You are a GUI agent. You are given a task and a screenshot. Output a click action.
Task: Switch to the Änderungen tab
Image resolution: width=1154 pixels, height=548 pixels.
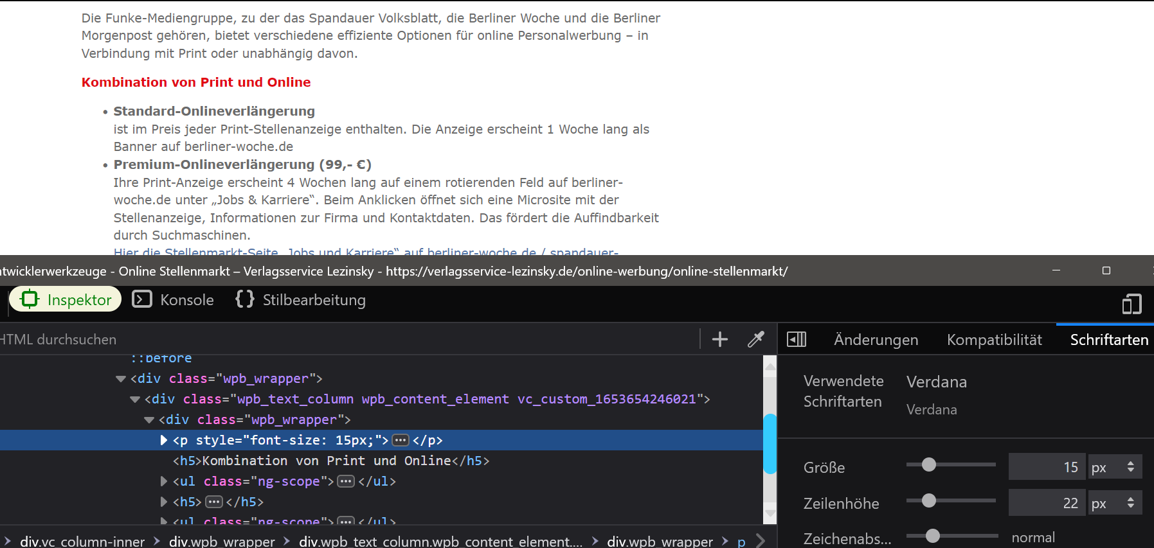click(x=876, y=340)
